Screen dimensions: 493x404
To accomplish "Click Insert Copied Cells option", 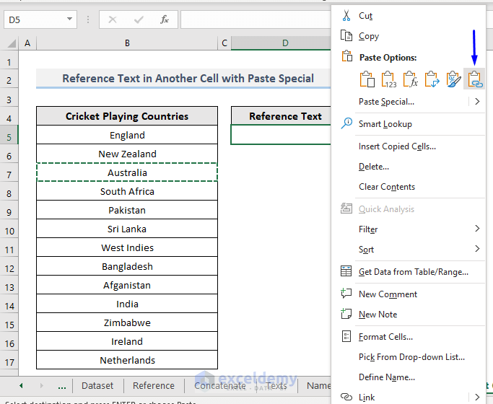I will pyautogui.click(x=397, y=146).
